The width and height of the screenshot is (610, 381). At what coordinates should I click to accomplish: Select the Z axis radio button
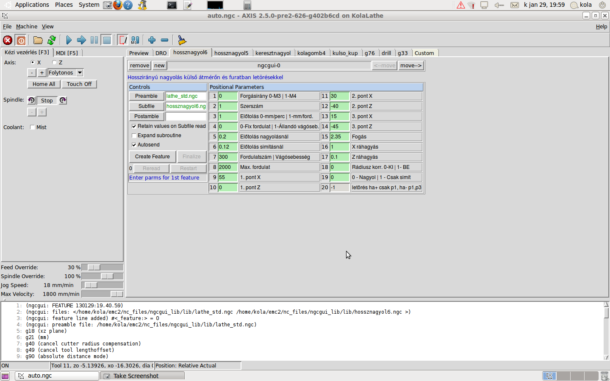(x=55, y=62)
